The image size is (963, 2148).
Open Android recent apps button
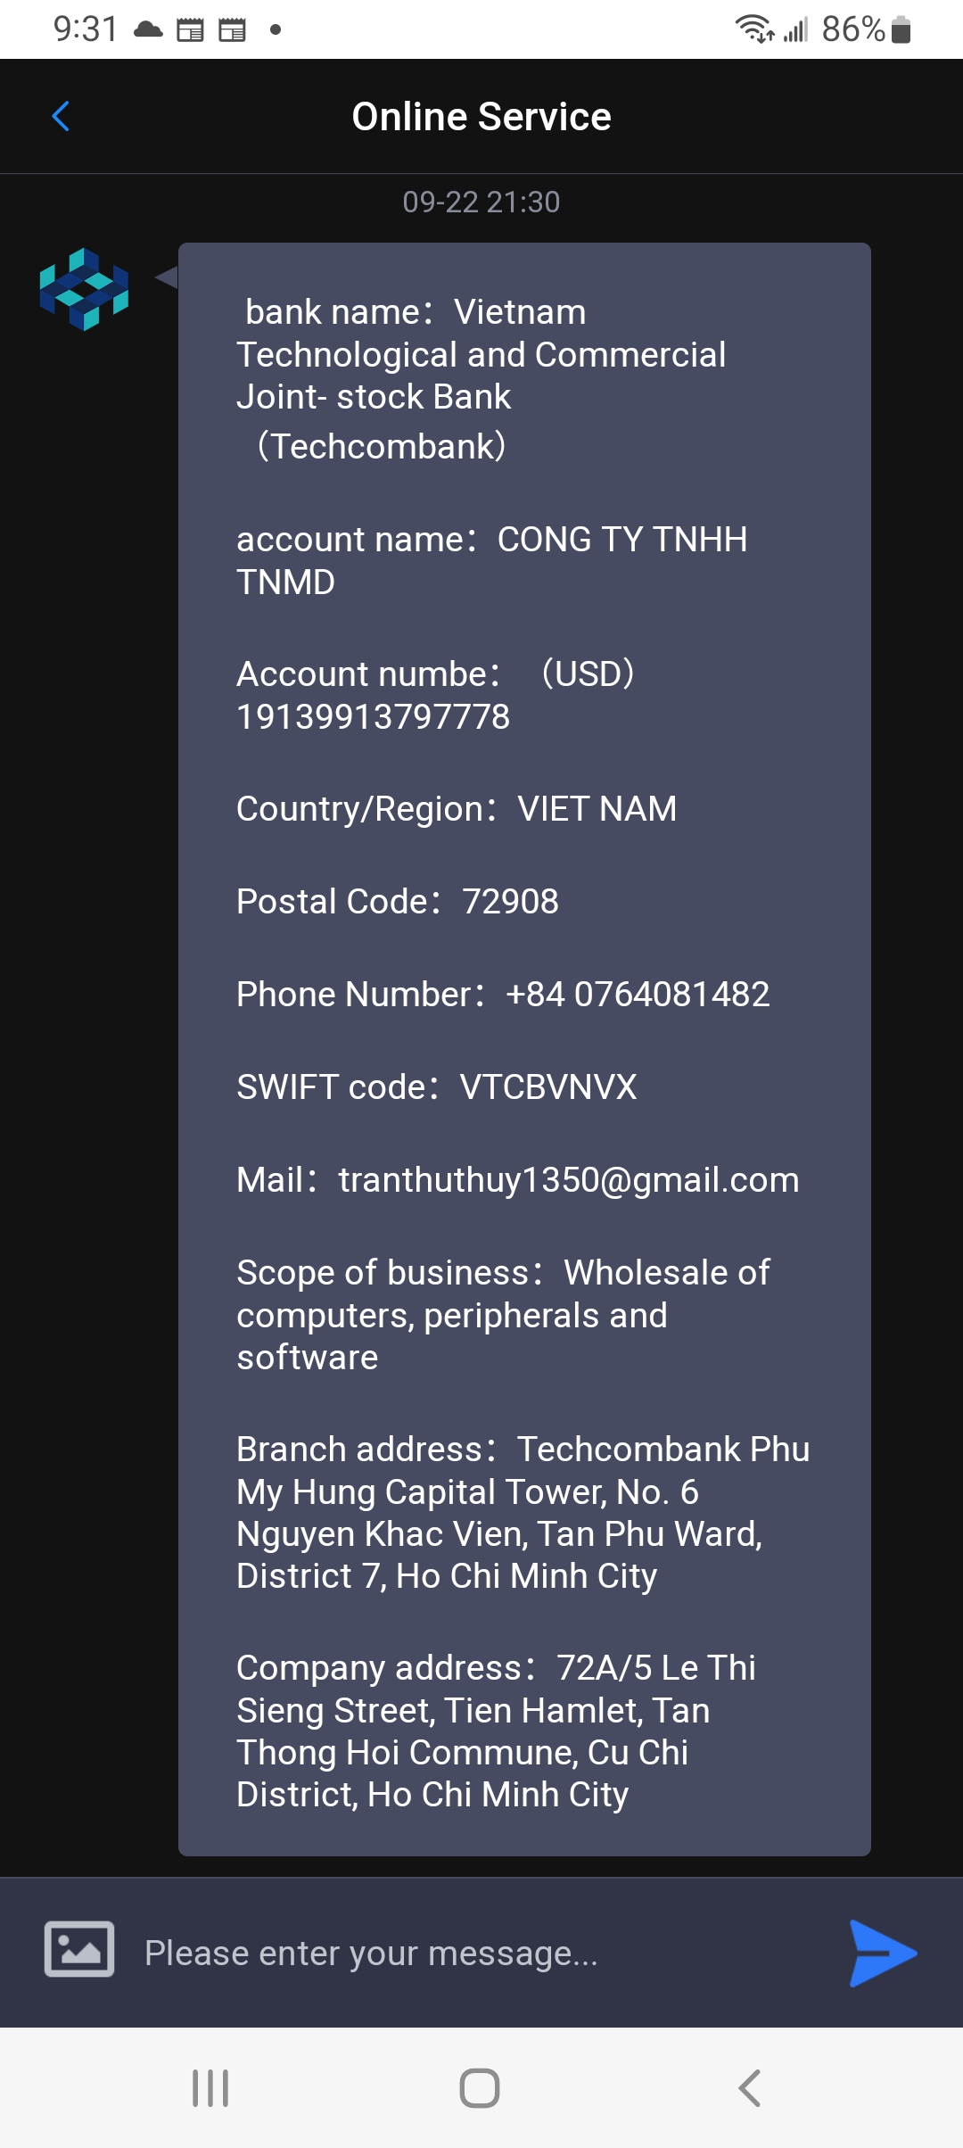coord(210,2088)
